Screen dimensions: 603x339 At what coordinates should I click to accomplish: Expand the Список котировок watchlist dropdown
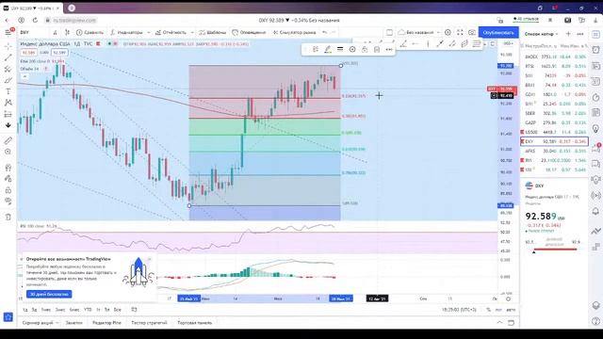(541, 34)
